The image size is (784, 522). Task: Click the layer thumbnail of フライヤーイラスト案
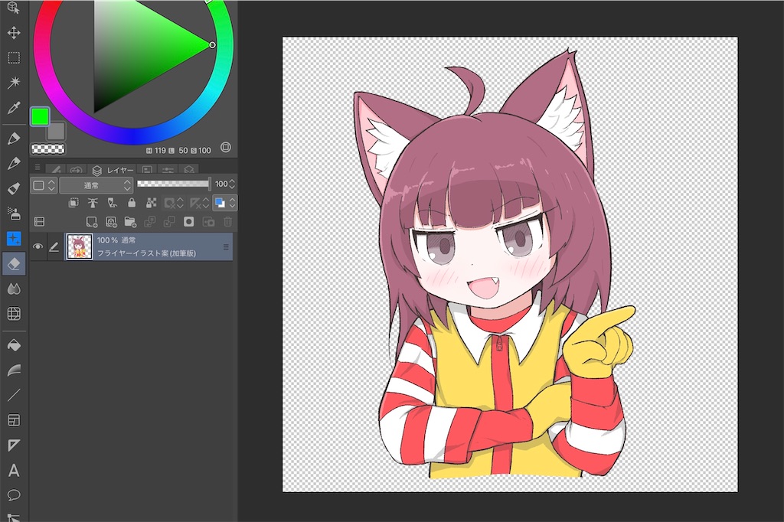80,246
